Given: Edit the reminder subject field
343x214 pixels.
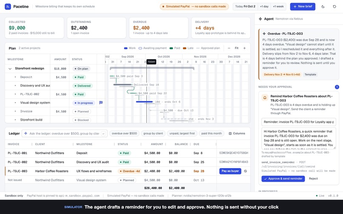Looking at the screenshot, I should [299, 122].
